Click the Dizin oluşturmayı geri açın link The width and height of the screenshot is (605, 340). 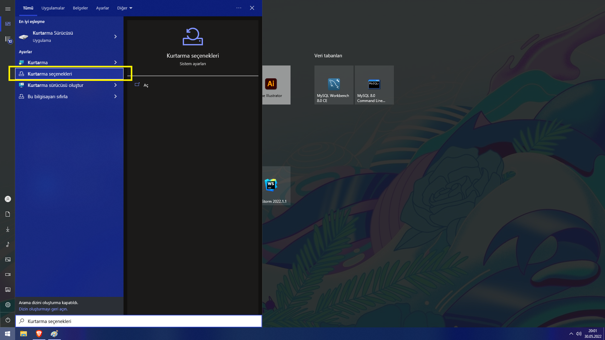point(43,309)
